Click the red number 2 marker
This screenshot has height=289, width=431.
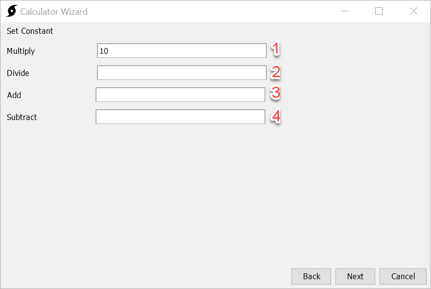tap(276, 72)
